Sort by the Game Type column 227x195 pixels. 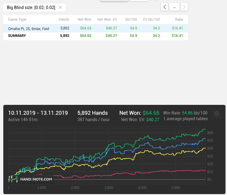[x=17, y=19]
